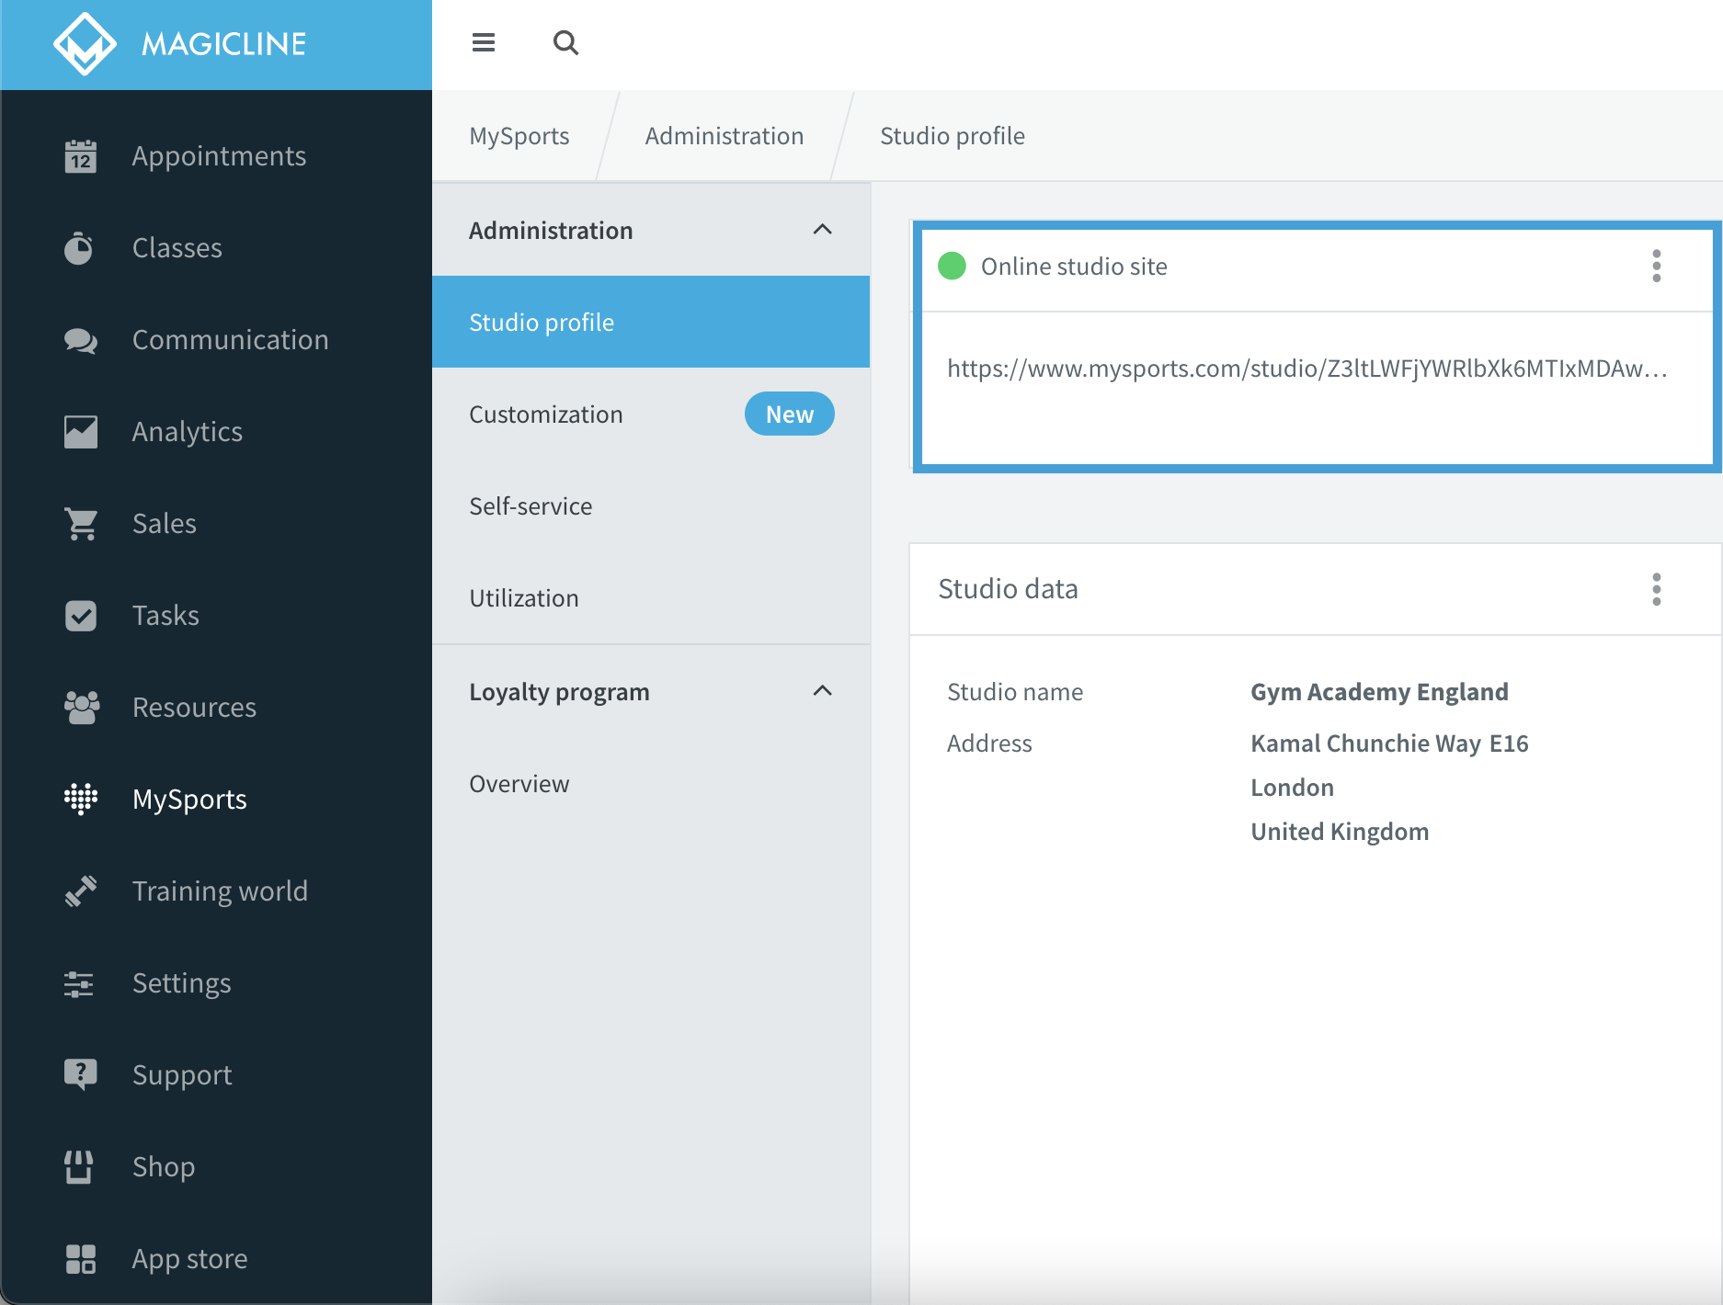Click the Studio data heading
Viewport: 1723px width, 1305px height.
click(1008, 589)
